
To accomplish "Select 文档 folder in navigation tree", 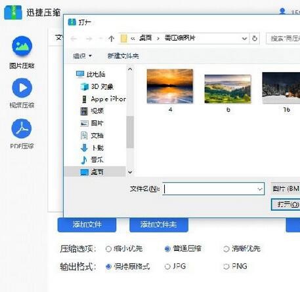I will (x=92, y=136).
